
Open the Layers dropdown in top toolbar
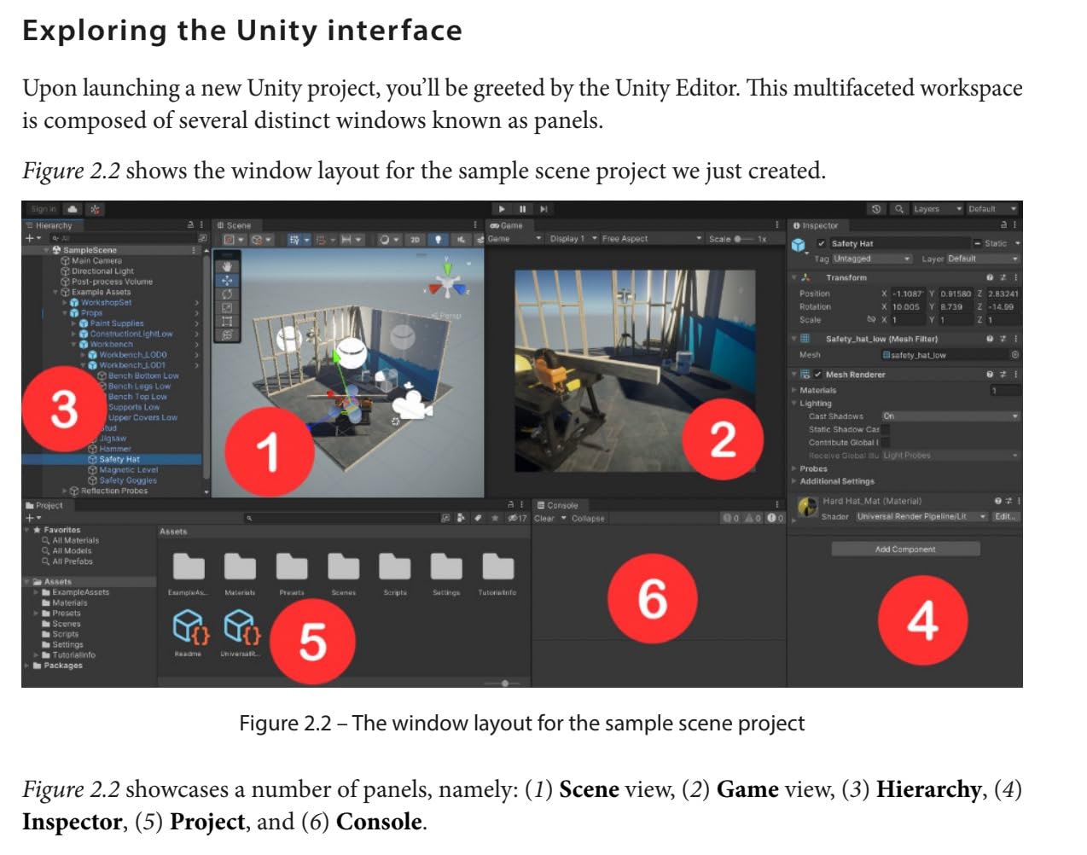pos(937,209)
